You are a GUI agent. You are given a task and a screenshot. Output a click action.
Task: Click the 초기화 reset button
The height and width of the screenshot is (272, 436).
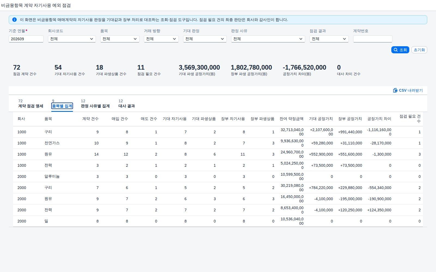click(419, 50)
